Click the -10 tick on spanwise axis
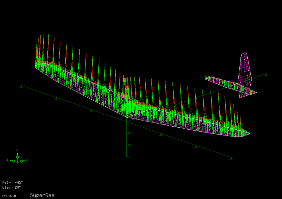The image size is (282, 199). pyautogui.click(x=160, y=135)
